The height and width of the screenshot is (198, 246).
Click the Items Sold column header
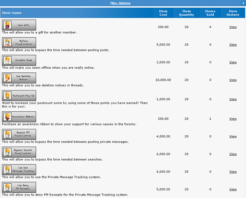tap(210, 13)
